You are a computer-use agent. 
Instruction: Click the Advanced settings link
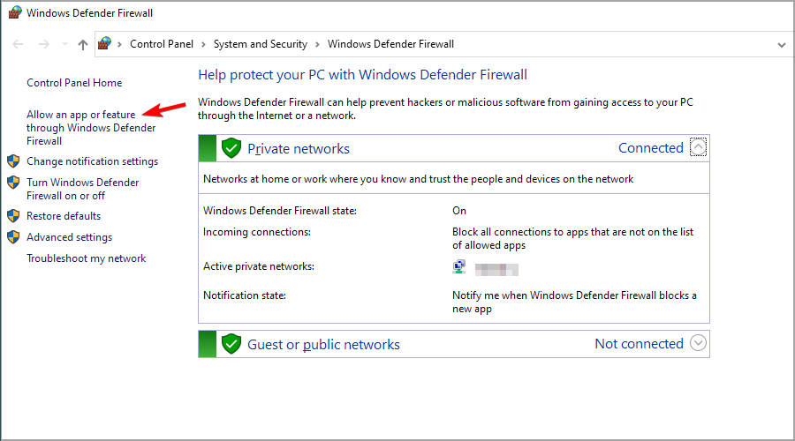(69, 237)
